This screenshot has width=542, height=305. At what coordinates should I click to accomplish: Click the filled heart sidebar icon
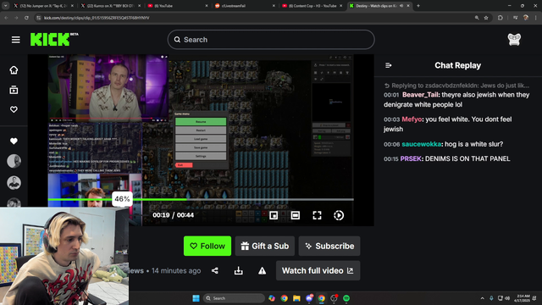14,141
